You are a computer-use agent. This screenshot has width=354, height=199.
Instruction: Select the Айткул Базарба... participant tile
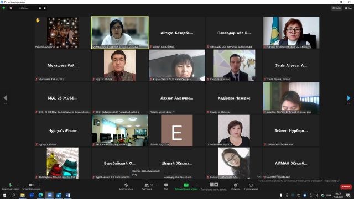coord(177,33)
